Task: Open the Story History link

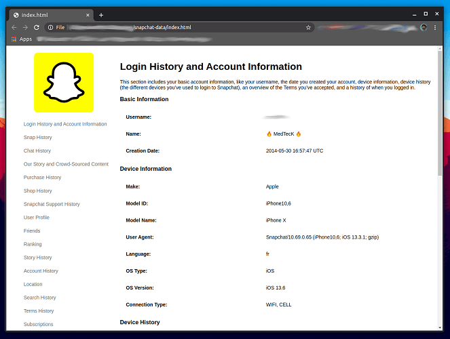Action: pyautogui.click(x=37, y=258)
